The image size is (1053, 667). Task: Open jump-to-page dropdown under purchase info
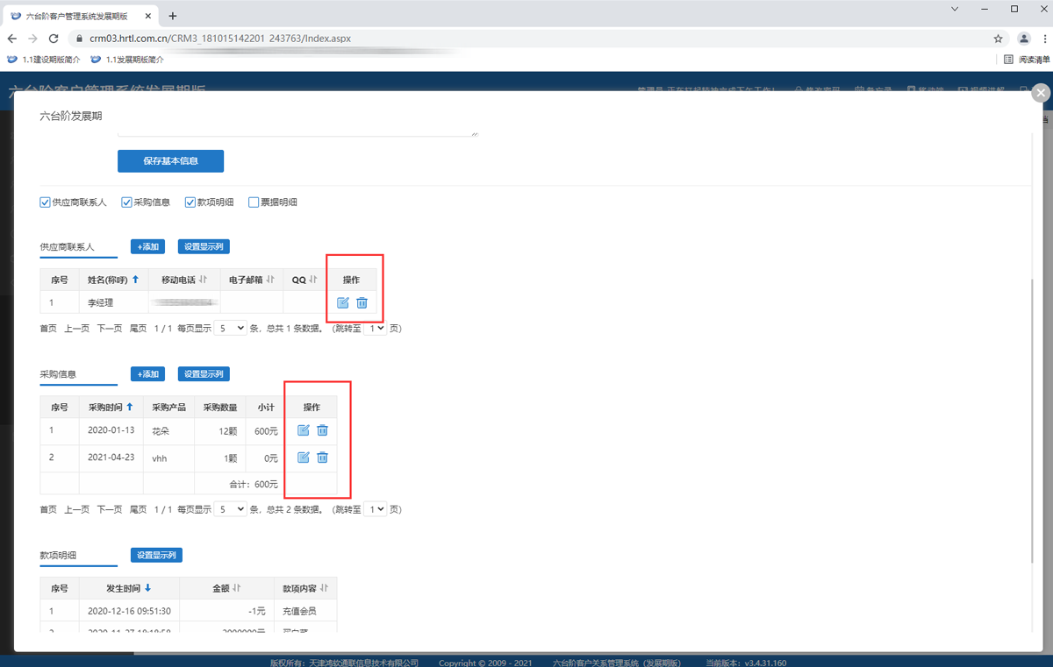point(376,509)
